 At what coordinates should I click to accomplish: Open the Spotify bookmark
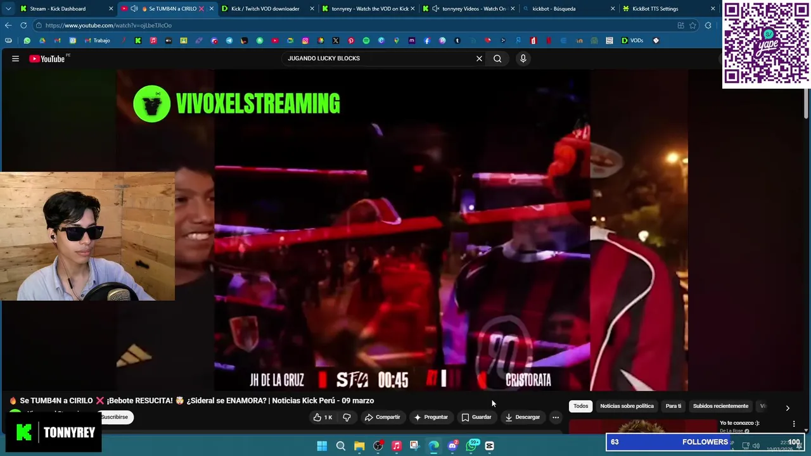pyautogui.click(x=366, y=41)
